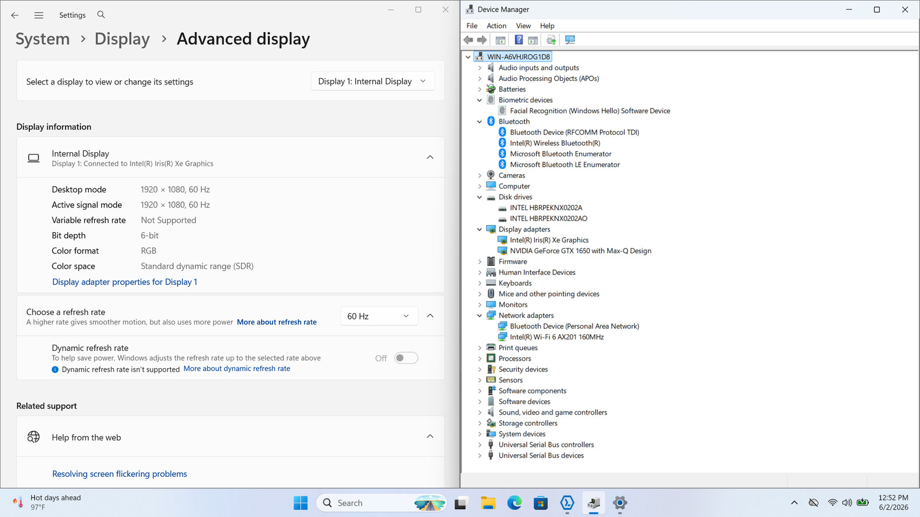Select NVIDIA GeForce GTX 1650 with Max-Q Design

tap(581, 251)
